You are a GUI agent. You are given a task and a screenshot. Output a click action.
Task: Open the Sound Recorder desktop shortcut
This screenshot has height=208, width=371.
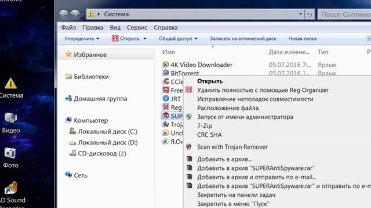12,194
